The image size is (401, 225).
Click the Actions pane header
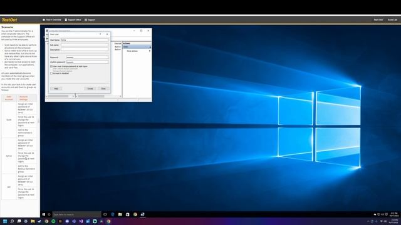pyautogui.click(x=137, y=43)
